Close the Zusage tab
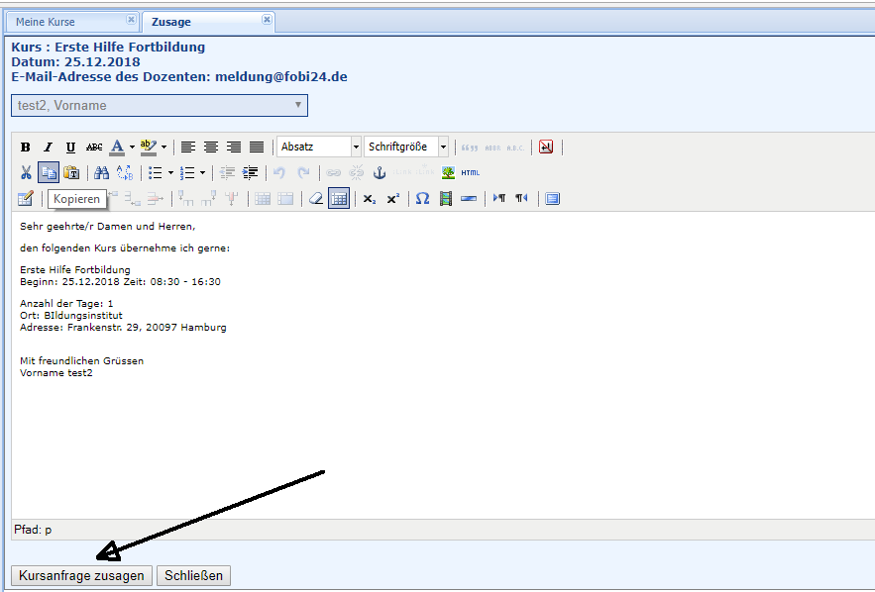 (x=267, y=20)
